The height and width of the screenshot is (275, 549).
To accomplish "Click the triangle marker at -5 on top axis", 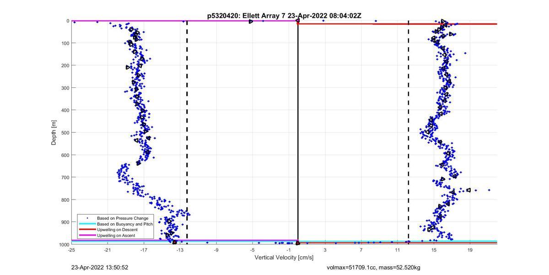I will 251,22.
